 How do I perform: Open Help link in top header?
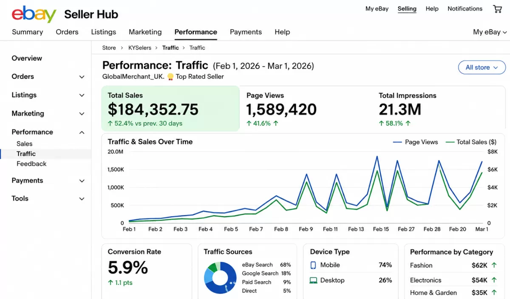tap(432, 8)
